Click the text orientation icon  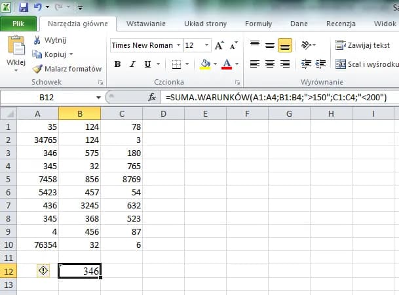point(306,46)
